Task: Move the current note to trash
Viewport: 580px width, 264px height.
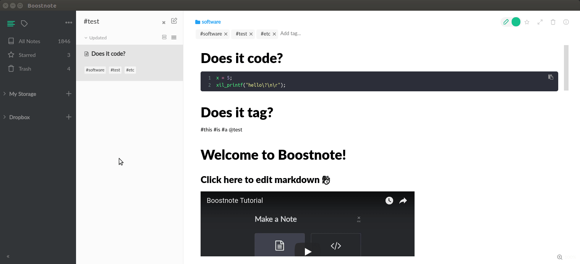Action: click(x=553, y=22)
